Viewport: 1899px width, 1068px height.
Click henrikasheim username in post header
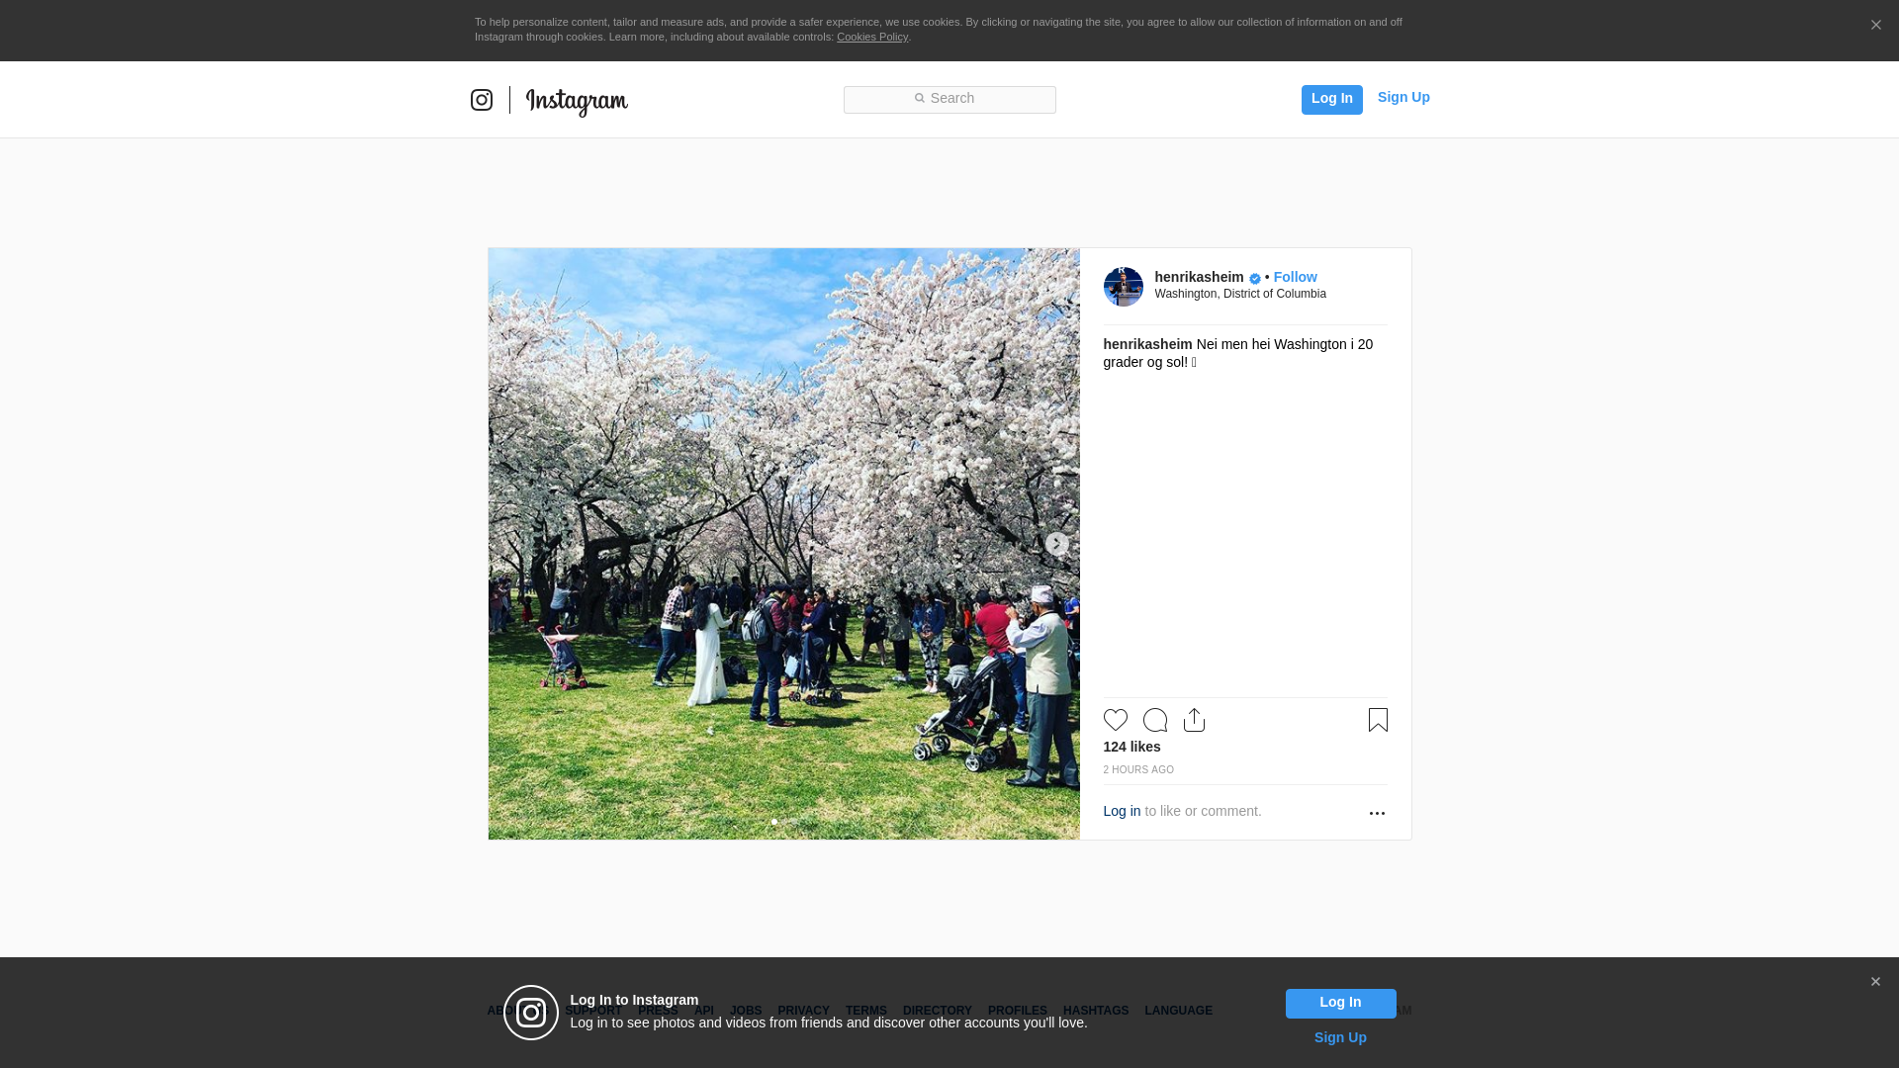[1199, 277]
